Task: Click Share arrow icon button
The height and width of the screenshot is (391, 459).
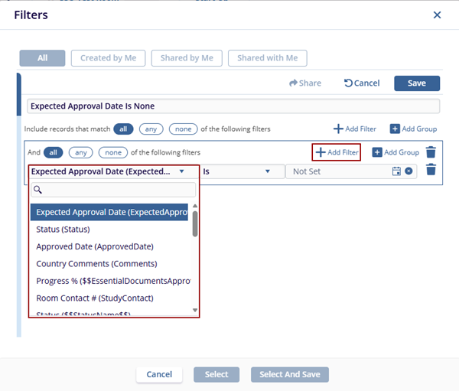Action: click(304, 83)
